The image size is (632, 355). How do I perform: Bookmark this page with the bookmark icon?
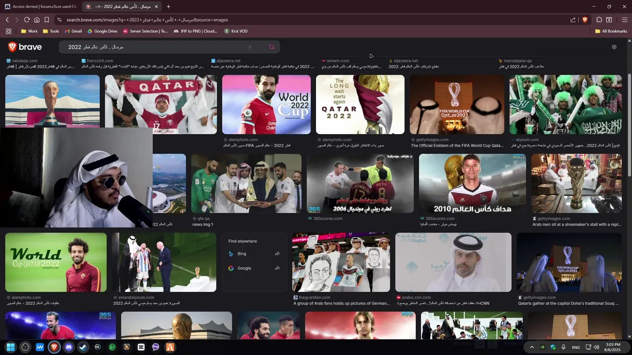click(x=46, y=20)
